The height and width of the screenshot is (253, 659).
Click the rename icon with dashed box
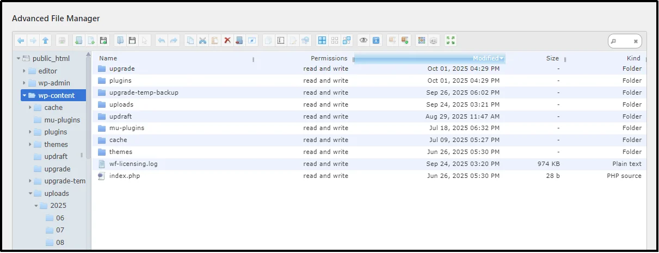[281, 40]
